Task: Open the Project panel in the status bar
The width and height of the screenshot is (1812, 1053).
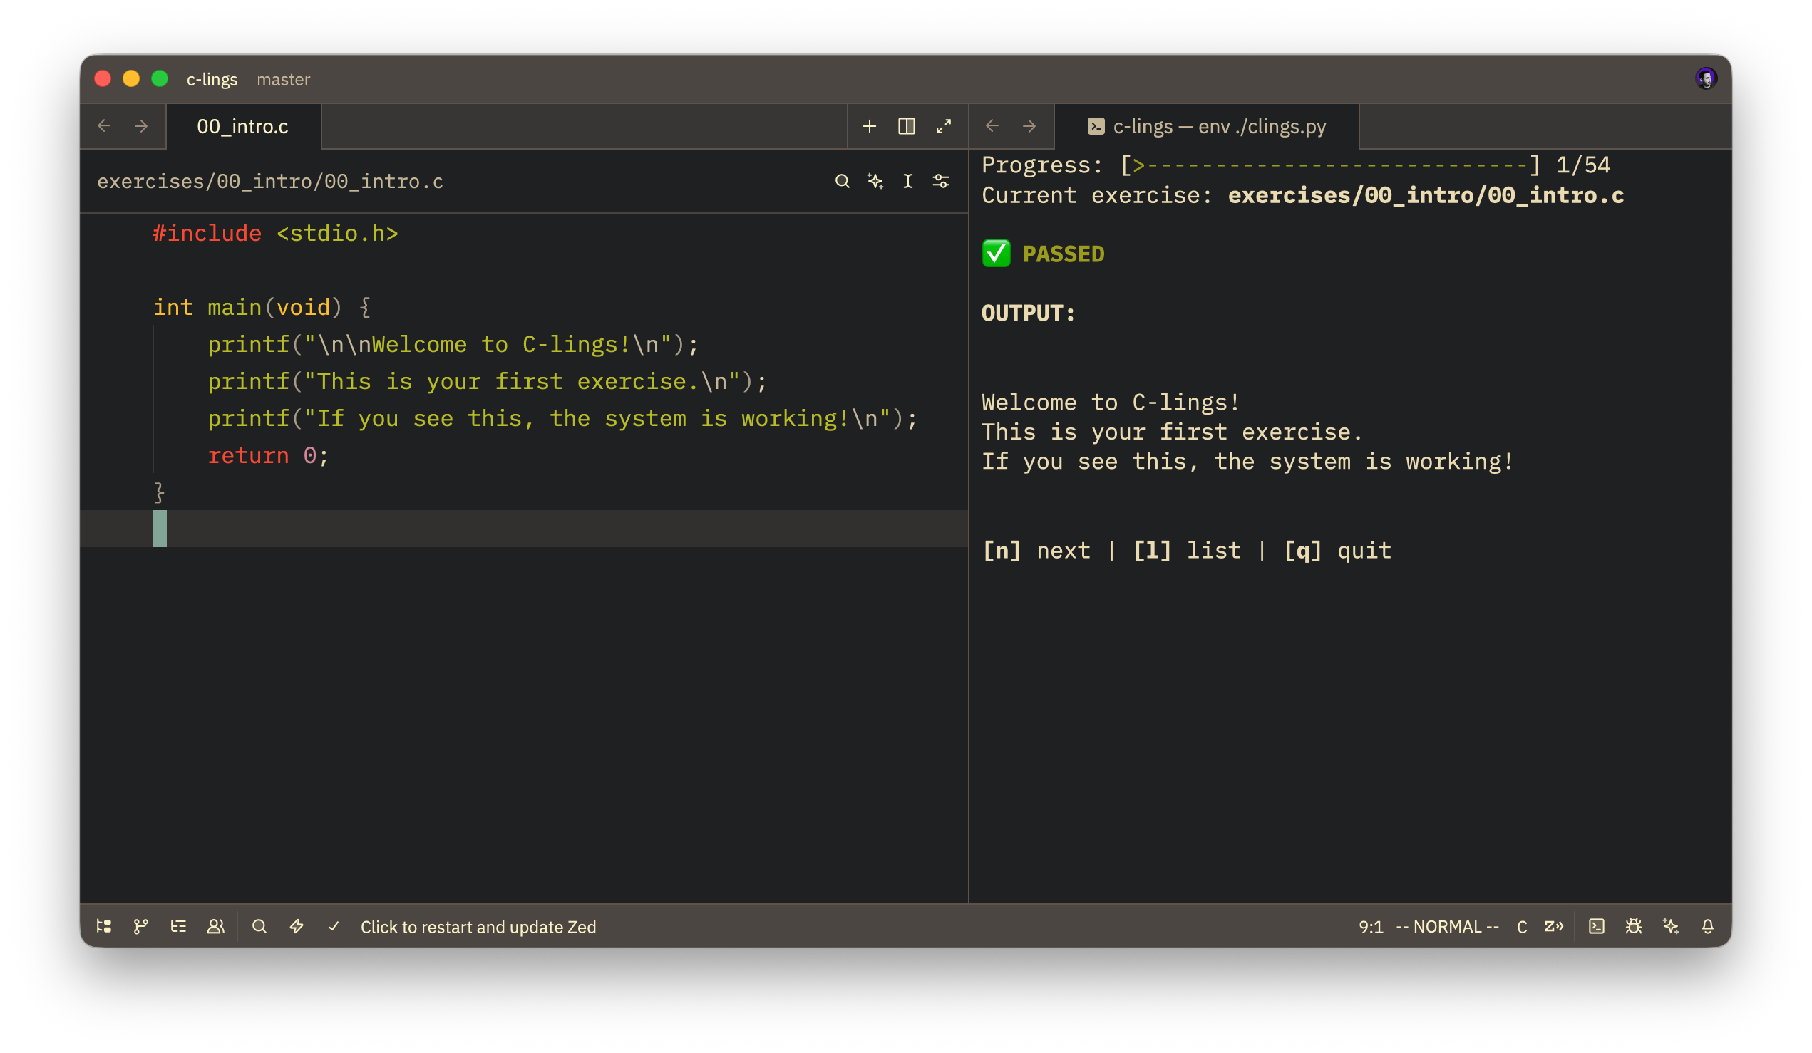Action: (103, 926)
